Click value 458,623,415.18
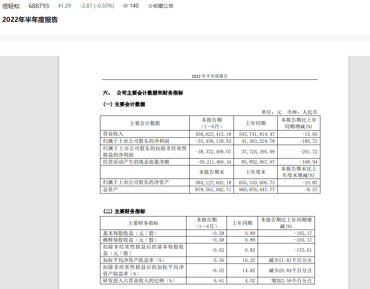Image resolution: width=370 pixels, height=289 pixels. (213, 134)
